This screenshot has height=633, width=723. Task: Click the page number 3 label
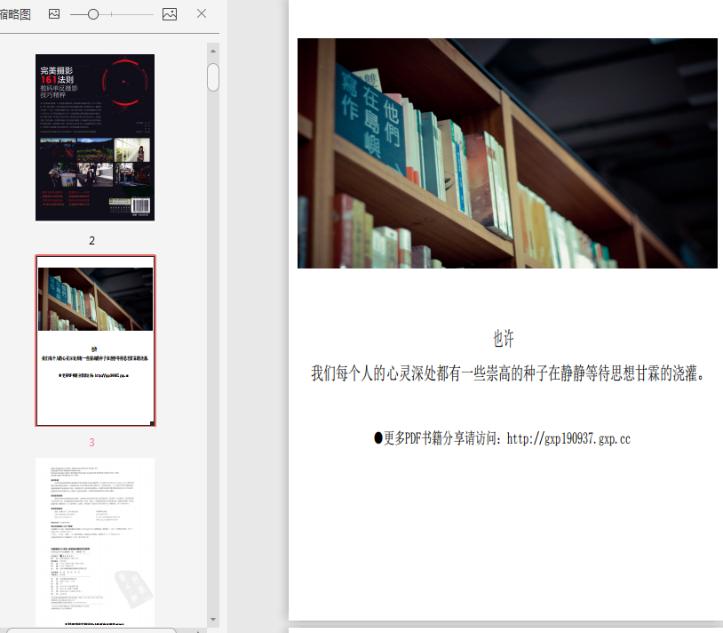[x=91, y=443]
